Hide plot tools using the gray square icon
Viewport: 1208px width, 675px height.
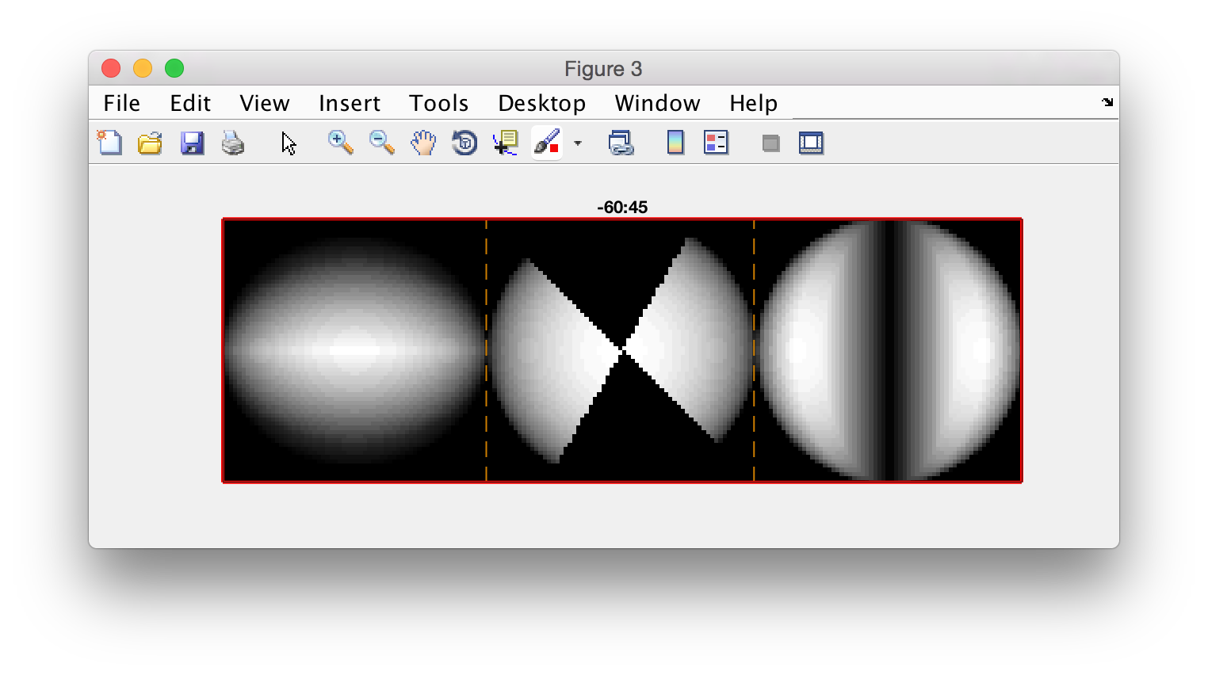click(770, 143)
